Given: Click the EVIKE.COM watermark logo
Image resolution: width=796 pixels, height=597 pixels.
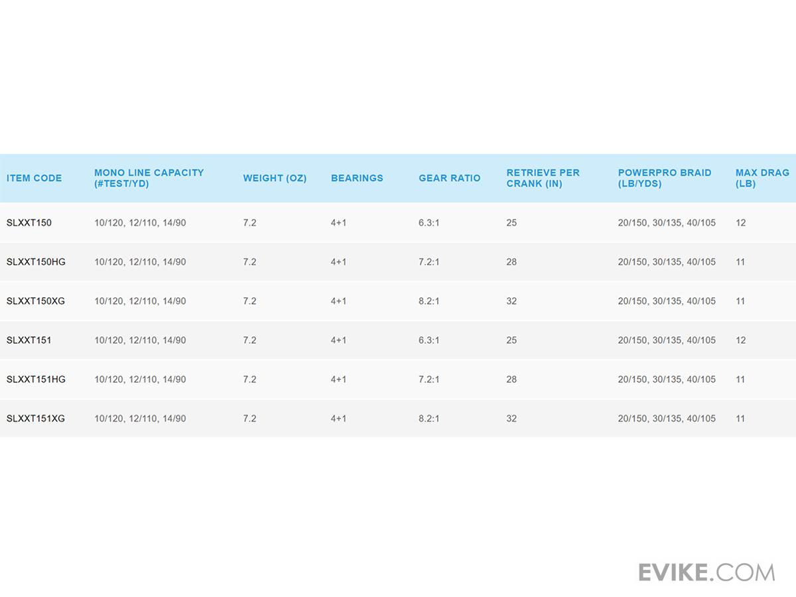Looking at the screenshot, I should point(706,572).
